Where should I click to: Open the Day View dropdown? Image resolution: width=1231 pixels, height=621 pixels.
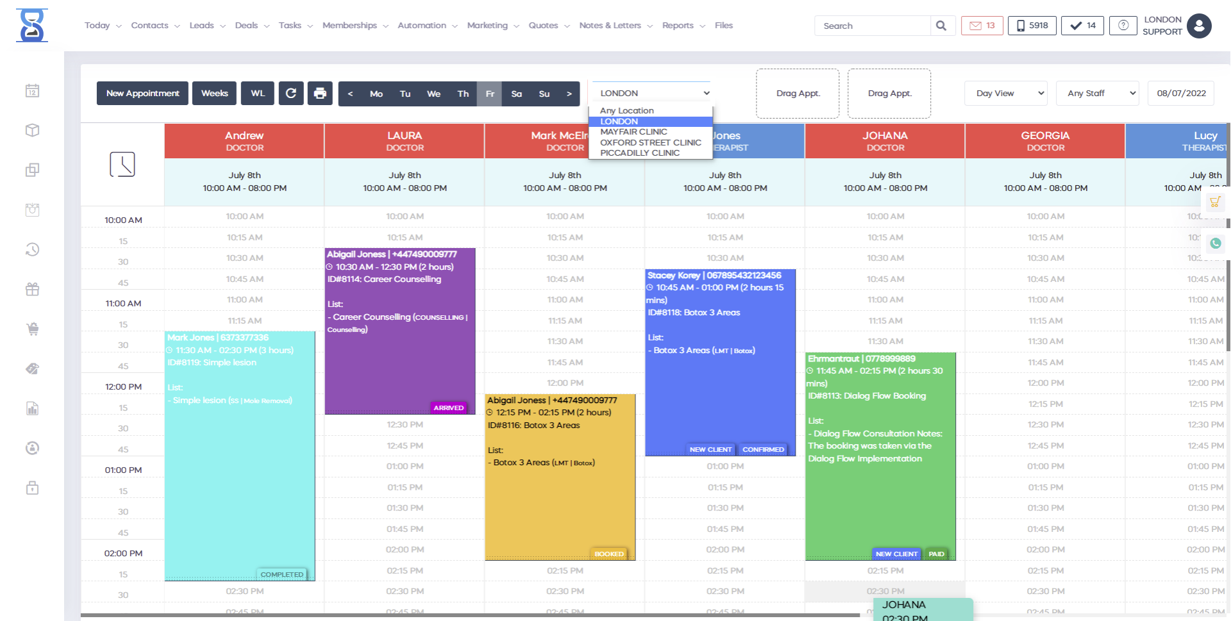pyautogui.click(x=1005, y=94)
